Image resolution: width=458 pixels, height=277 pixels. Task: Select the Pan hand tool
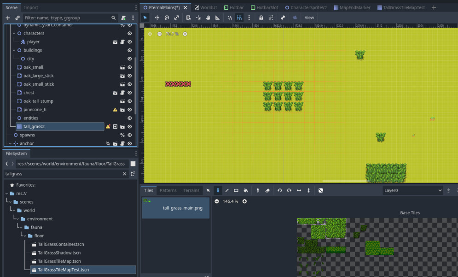point(208,18)
